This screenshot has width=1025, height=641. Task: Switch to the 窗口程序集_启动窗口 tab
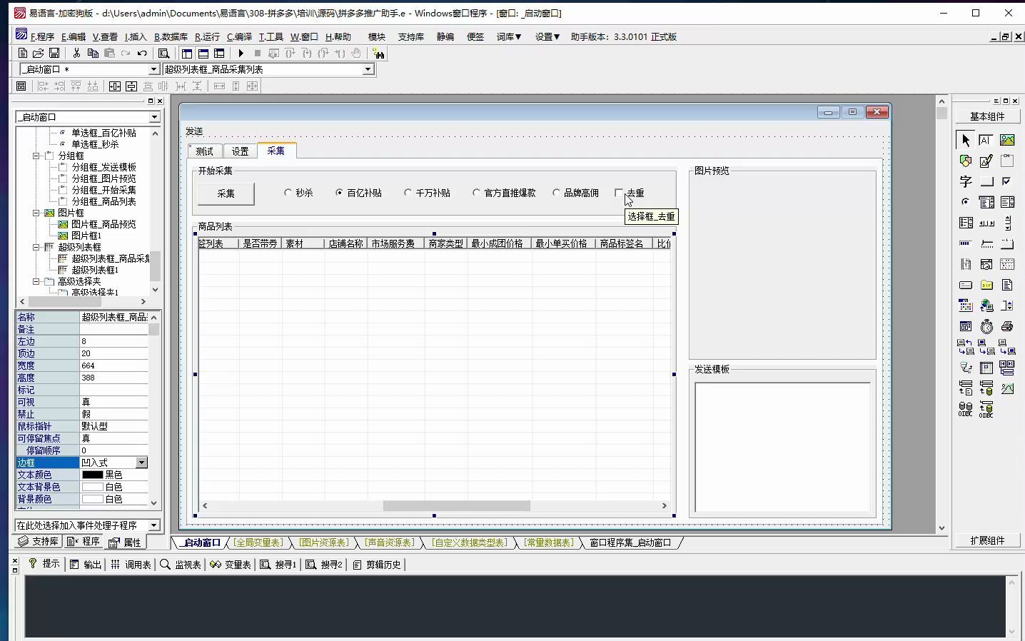point(630,542)
